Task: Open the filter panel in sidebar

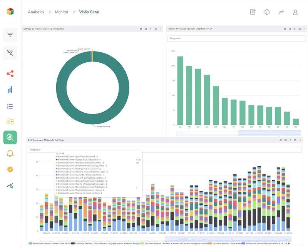Action: (10, 35)
